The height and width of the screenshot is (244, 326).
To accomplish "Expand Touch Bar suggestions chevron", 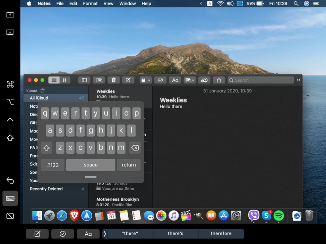I will tap(105, 234).
